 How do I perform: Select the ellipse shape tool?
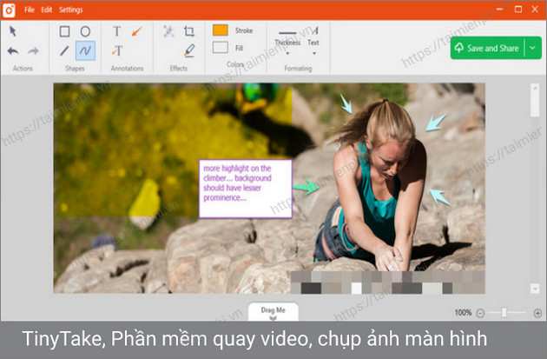pyautogui.click(x=85, y=31)
